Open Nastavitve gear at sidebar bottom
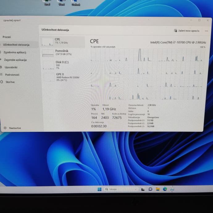 (13, 128)
